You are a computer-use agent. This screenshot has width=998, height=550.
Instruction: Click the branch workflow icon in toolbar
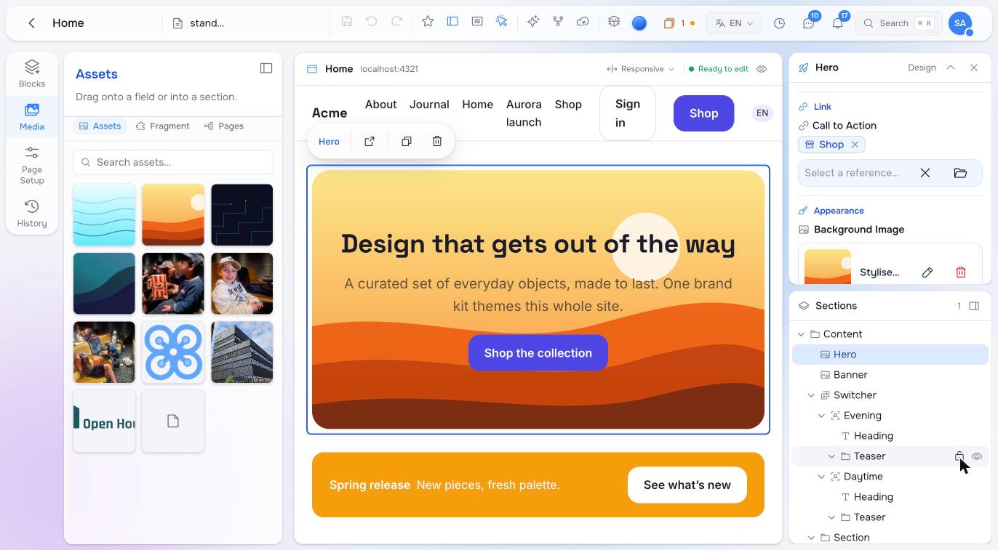[558, 22]
